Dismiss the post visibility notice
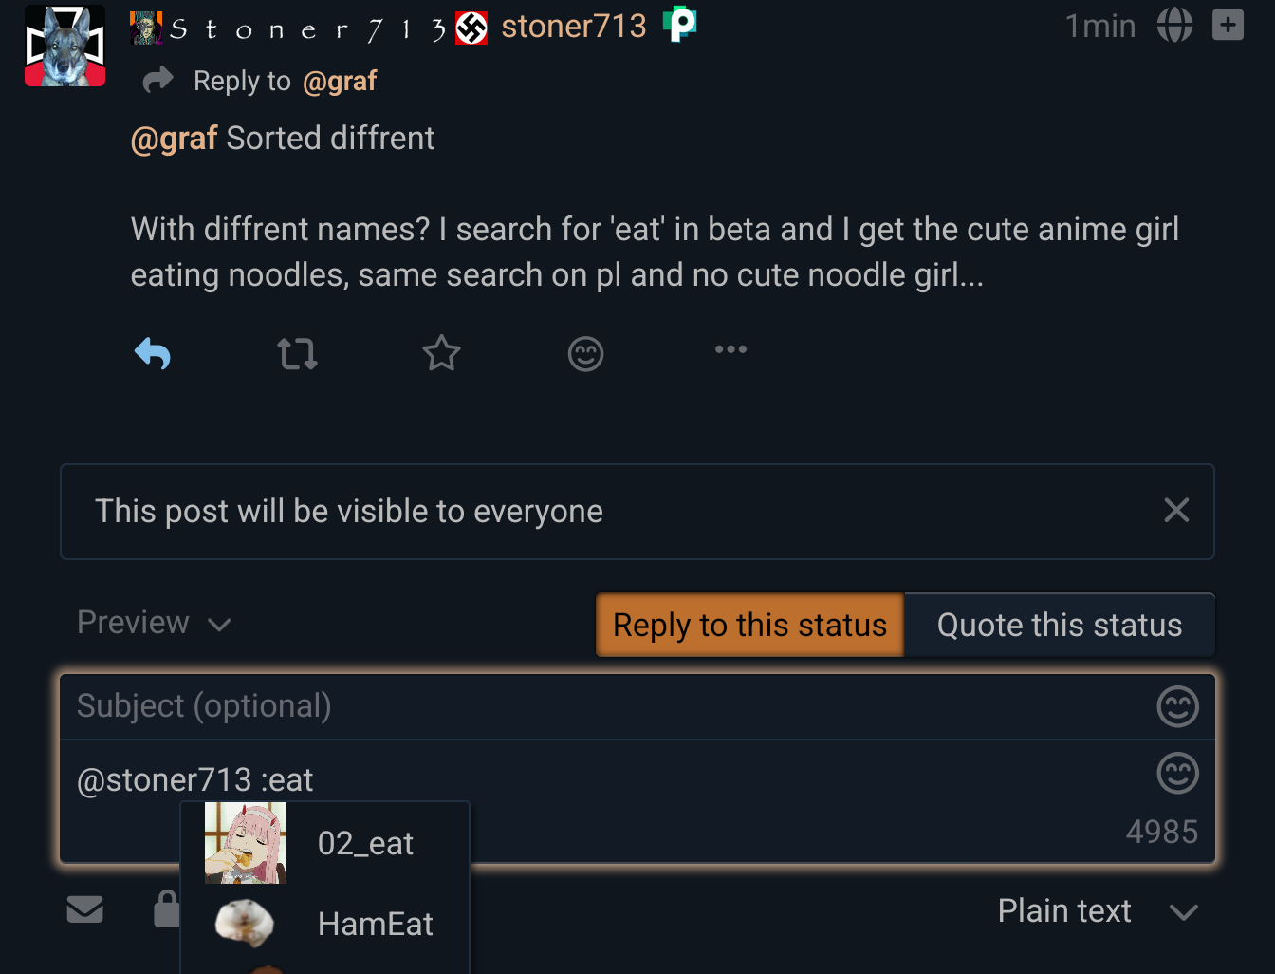Image resolution: width=1275 pixels, height=974 pixels. 1176,511
